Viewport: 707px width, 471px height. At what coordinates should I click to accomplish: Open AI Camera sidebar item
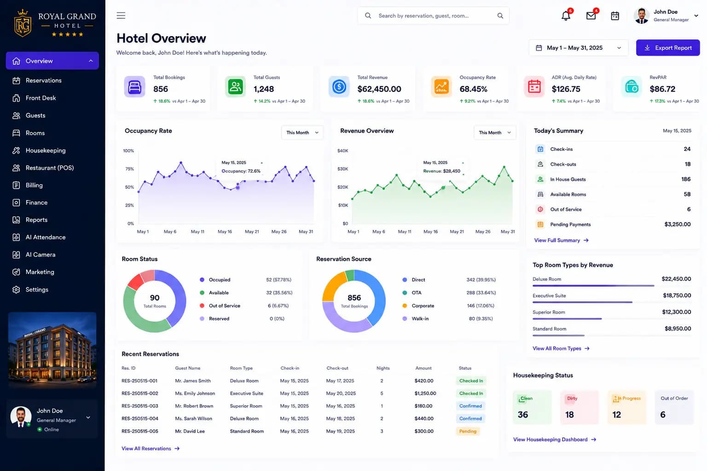52,255
